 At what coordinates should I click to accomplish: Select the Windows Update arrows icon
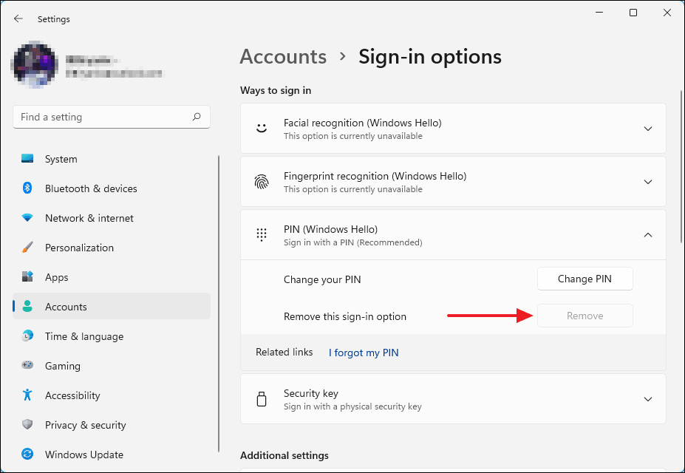(x=27, y=455)
